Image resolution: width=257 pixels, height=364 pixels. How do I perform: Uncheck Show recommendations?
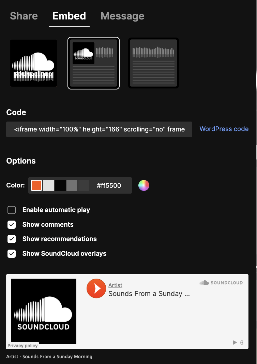[12, 239]
